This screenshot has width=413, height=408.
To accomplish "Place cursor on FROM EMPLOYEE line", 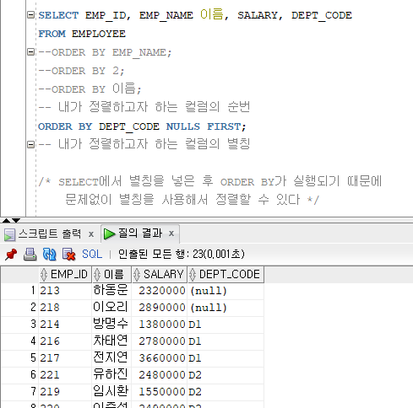I will (82, 34).
